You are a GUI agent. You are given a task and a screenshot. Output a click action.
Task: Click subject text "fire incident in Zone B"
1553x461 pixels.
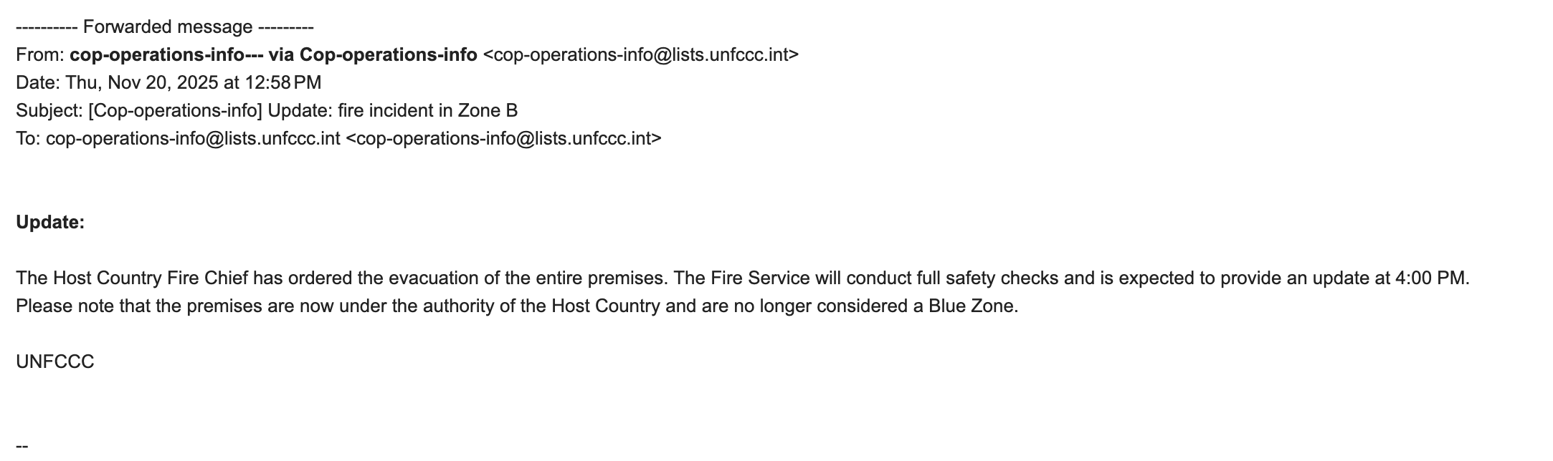pos(427,110)
